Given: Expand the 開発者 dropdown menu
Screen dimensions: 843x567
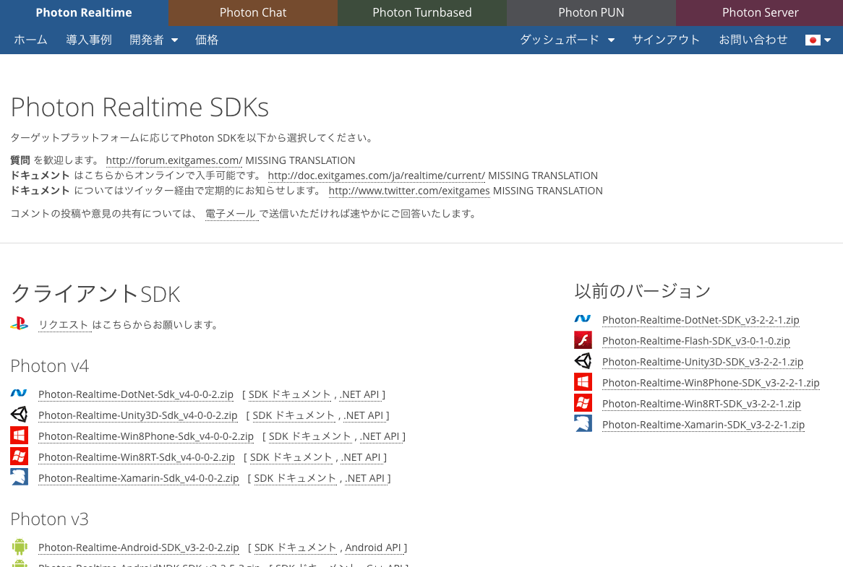Looking at the screenshot, I should [x=154, y=40].
